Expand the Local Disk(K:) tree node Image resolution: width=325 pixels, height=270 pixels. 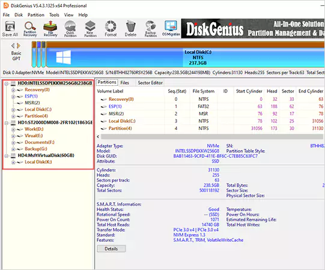tap(13, 163)
